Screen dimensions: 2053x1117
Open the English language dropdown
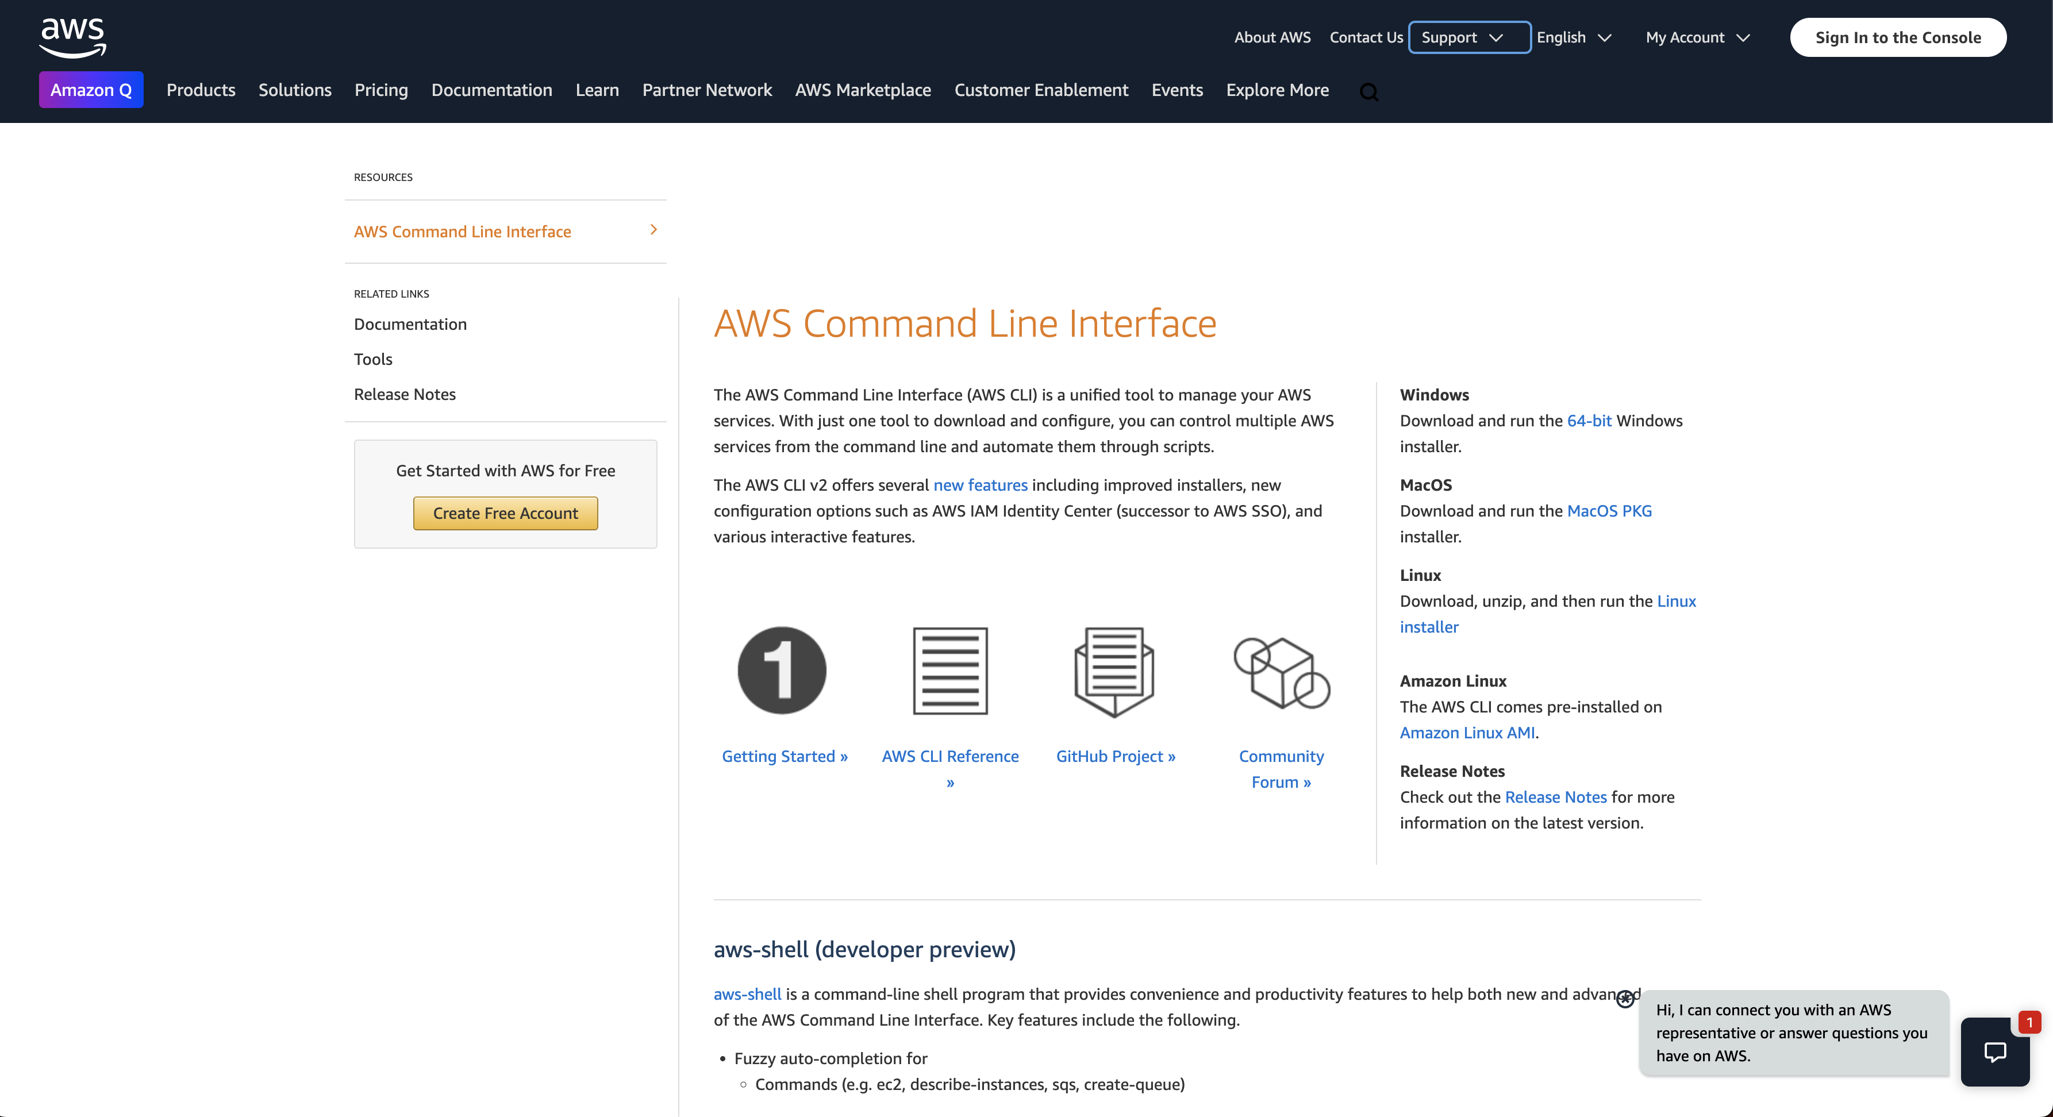(x=1574, y=37)
